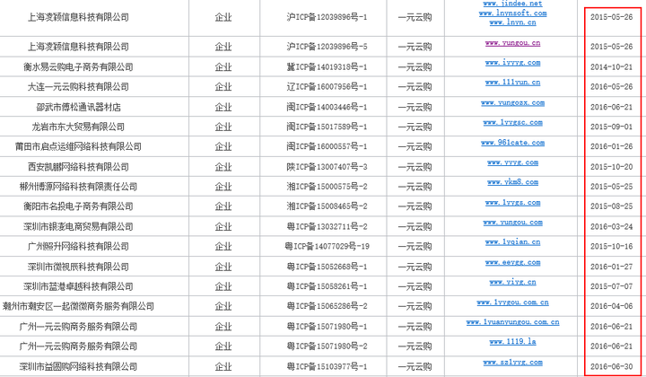Open the www.1yygs.com link
This screenshot has width=646, height=377.
(512, 203)
